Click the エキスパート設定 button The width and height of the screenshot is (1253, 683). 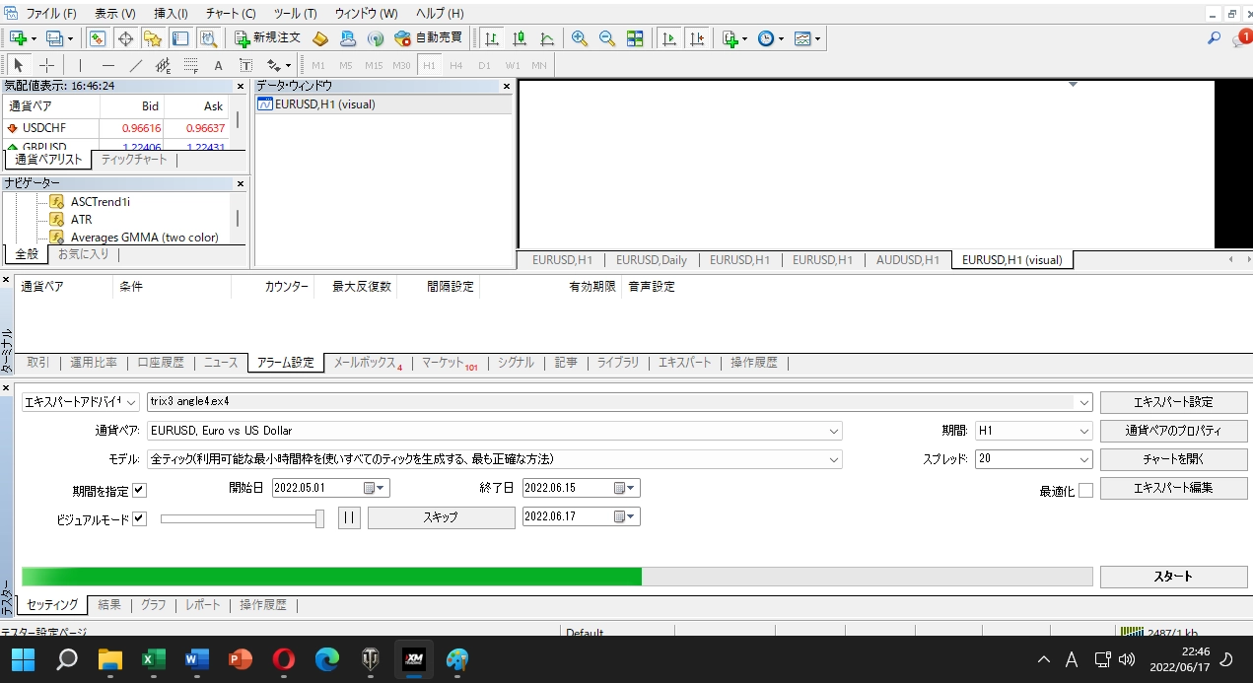[1173, 402]
